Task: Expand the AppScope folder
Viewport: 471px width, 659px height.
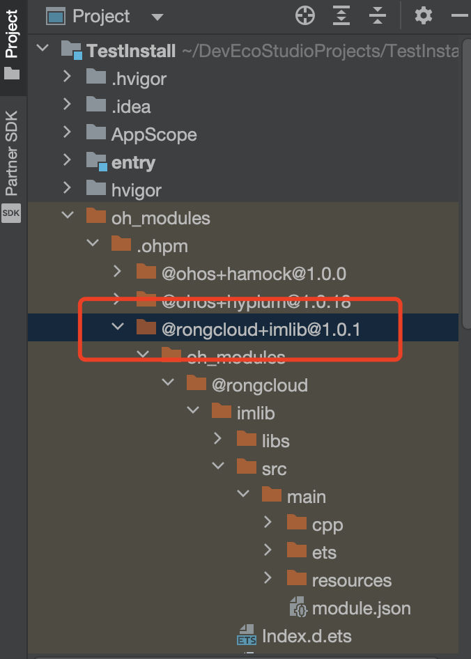Action: coord(68,132)
